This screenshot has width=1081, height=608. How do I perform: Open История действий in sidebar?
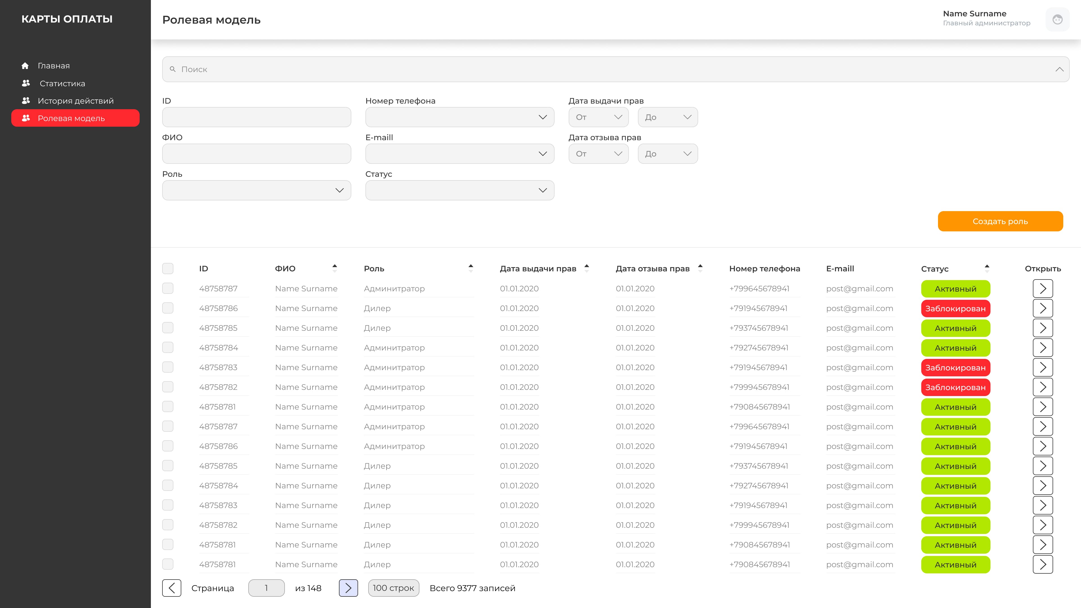pos(75,101)
